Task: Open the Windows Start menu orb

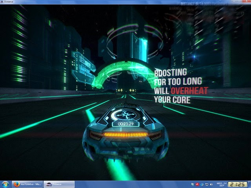Action: [5, 184]
